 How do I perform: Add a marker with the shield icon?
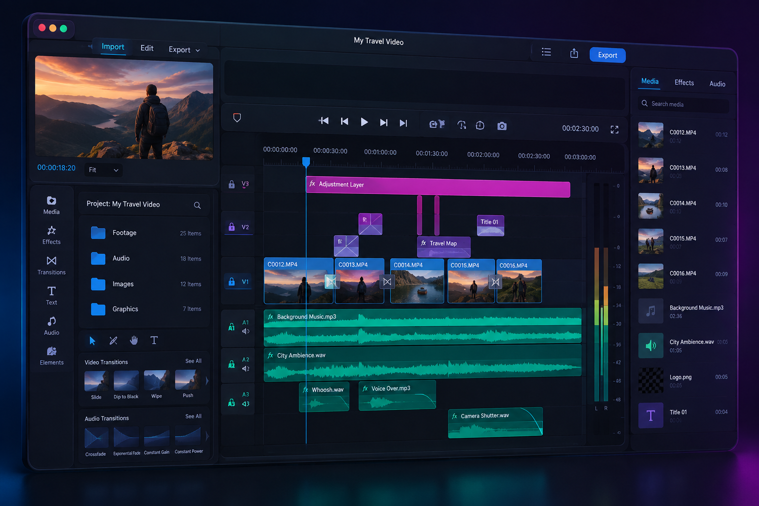(237, 118)
